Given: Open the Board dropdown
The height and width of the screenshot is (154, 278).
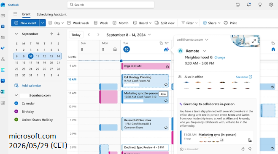Looking at the screenshot, I should click(150, 23).
